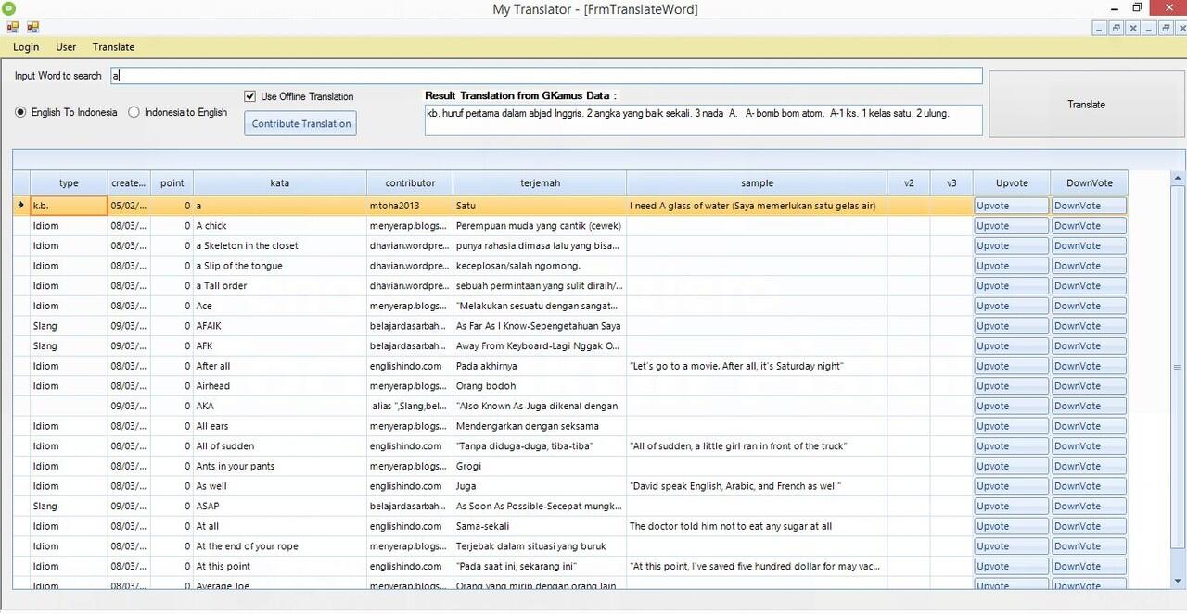
Task: Select English To Indonesia radio option
Action: pyautogui.click(x=21, y=112)
